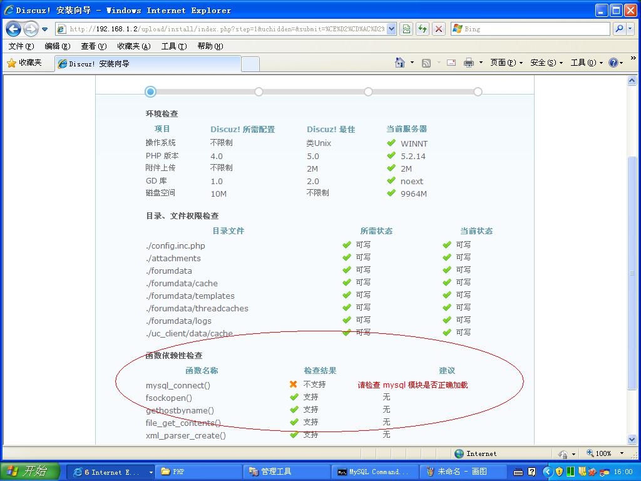This screenshot has height=481, width=641.
Task: Click the WINNT server value
Action: click(x=414, y=143)
